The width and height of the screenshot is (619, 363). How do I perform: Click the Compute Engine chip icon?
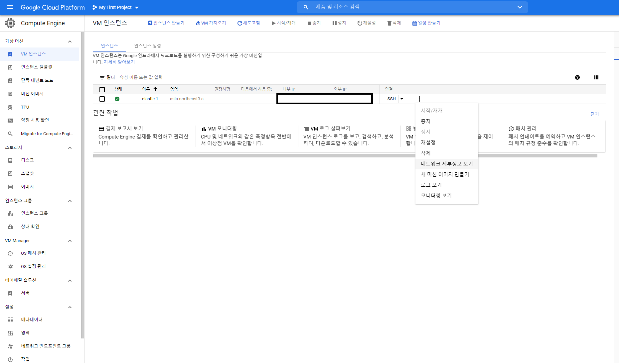(x=10, y=23)
